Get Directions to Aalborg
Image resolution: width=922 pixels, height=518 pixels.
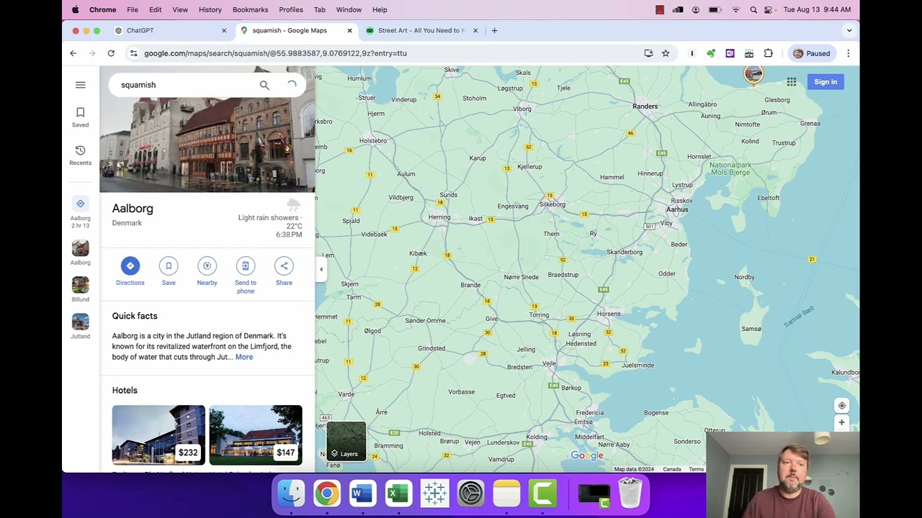(x=130, y=272)
